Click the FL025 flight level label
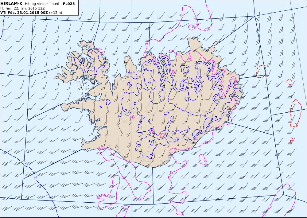The image size is (307, 218). 69,4
